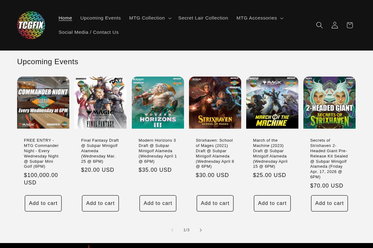
Task: Click the account log in icon
Action: [334, 25]
